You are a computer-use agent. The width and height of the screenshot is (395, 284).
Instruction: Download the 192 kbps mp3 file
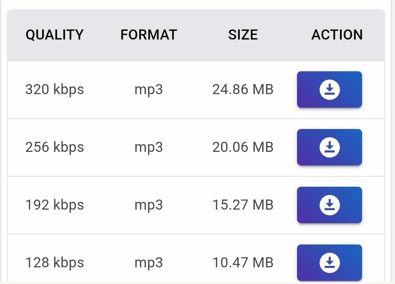(330, 205)
